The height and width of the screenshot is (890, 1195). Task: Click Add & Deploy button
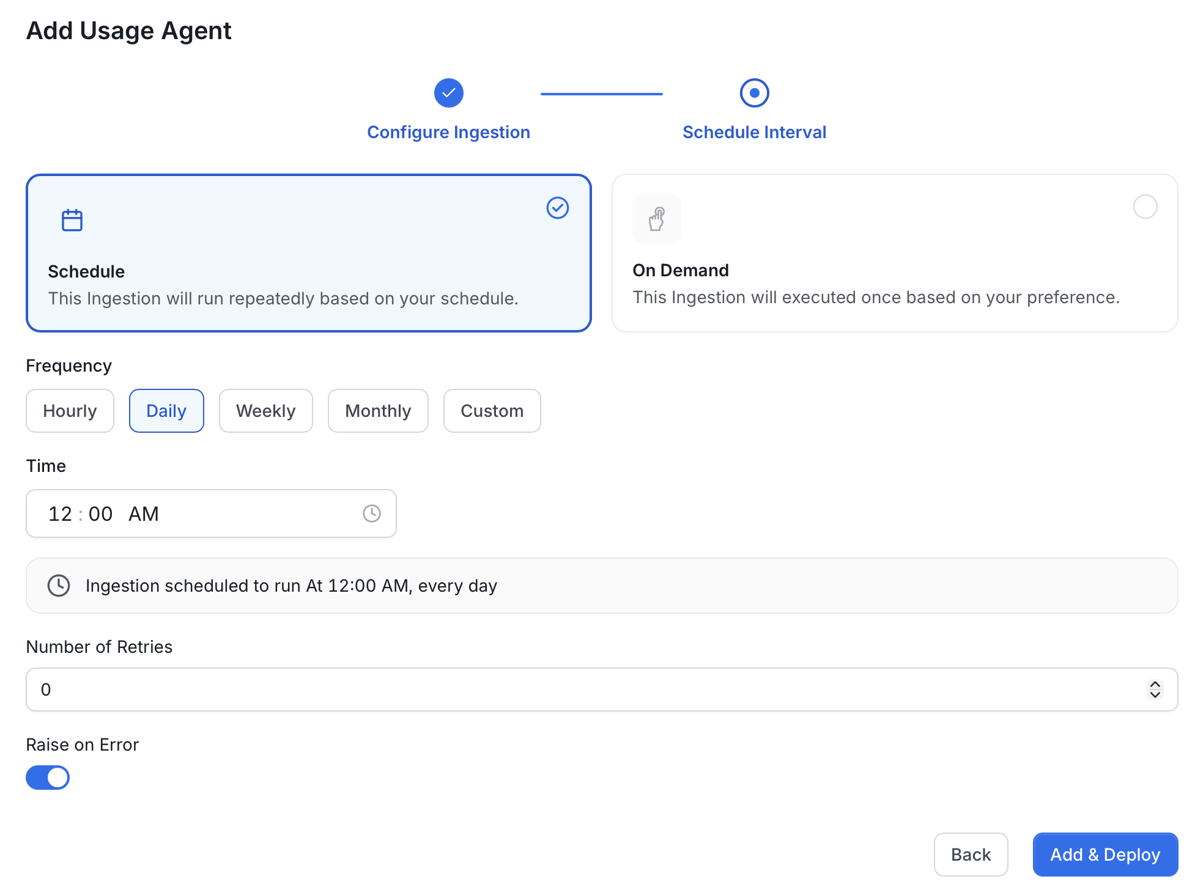click(x=1106, y=855)
